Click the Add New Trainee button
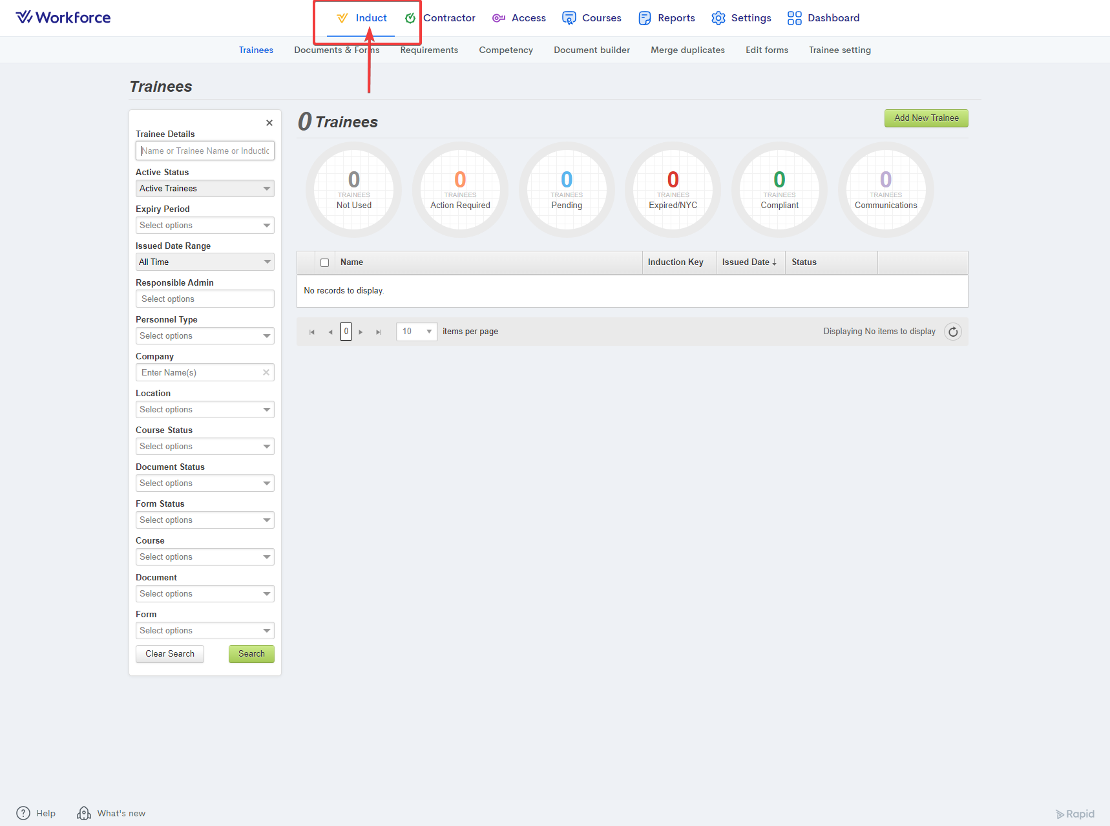 coord(926,118)
